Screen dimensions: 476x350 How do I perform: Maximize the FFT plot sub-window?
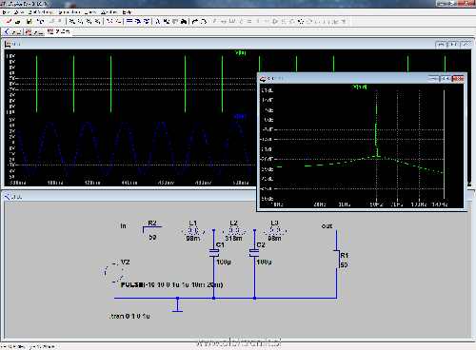[x=446, y=78]
